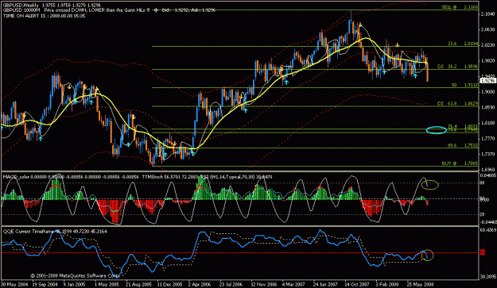Click the 12 Nov 2006 date label
The width and height of the screenshot is (497, 288).
pyautogui.click(x=264, y=284)
